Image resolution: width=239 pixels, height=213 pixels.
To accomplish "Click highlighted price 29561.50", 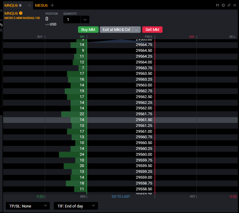I will tap(144, 120).
